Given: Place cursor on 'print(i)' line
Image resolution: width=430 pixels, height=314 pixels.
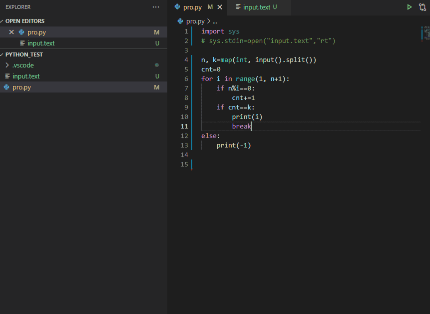Looking at the screenshot, I should pos(247,117).
